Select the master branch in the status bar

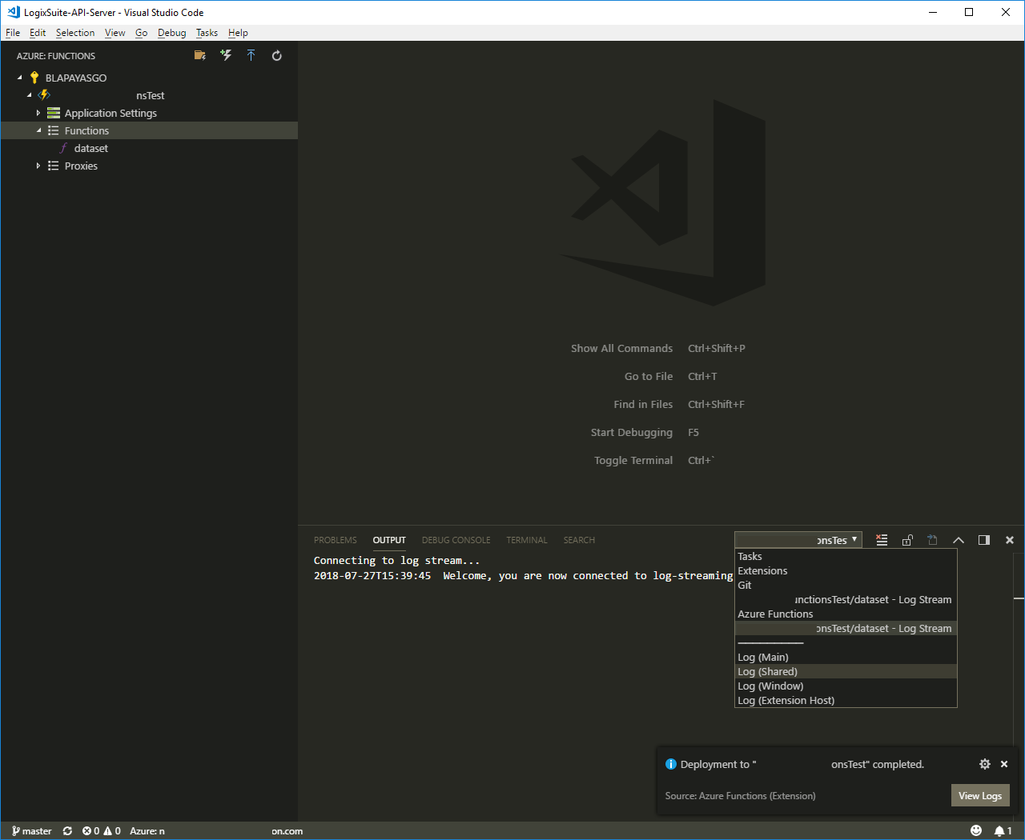click(x=31, y=830)
